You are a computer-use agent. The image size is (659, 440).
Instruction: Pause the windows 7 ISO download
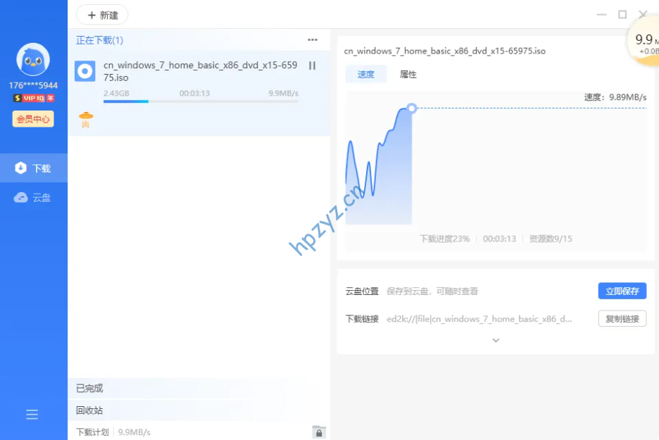(x=313, y=65)
